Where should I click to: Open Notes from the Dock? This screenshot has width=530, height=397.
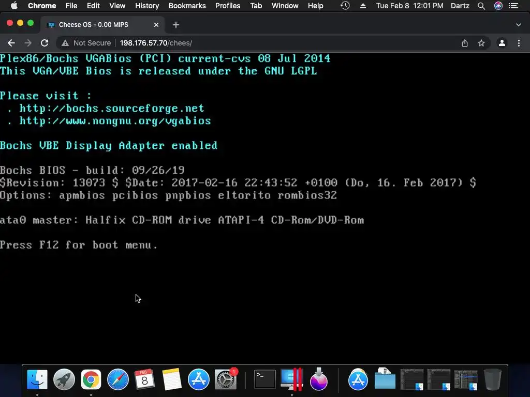172,379
